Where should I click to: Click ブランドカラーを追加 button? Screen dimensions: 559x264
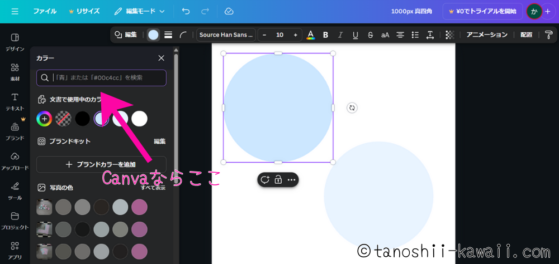(101, 164)
